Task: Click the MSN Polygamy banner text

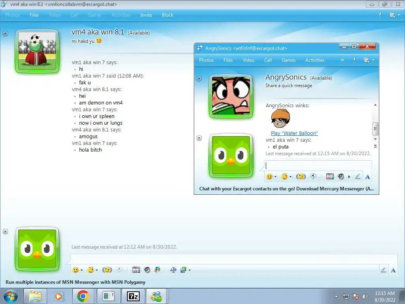Action: pos(76,282)
